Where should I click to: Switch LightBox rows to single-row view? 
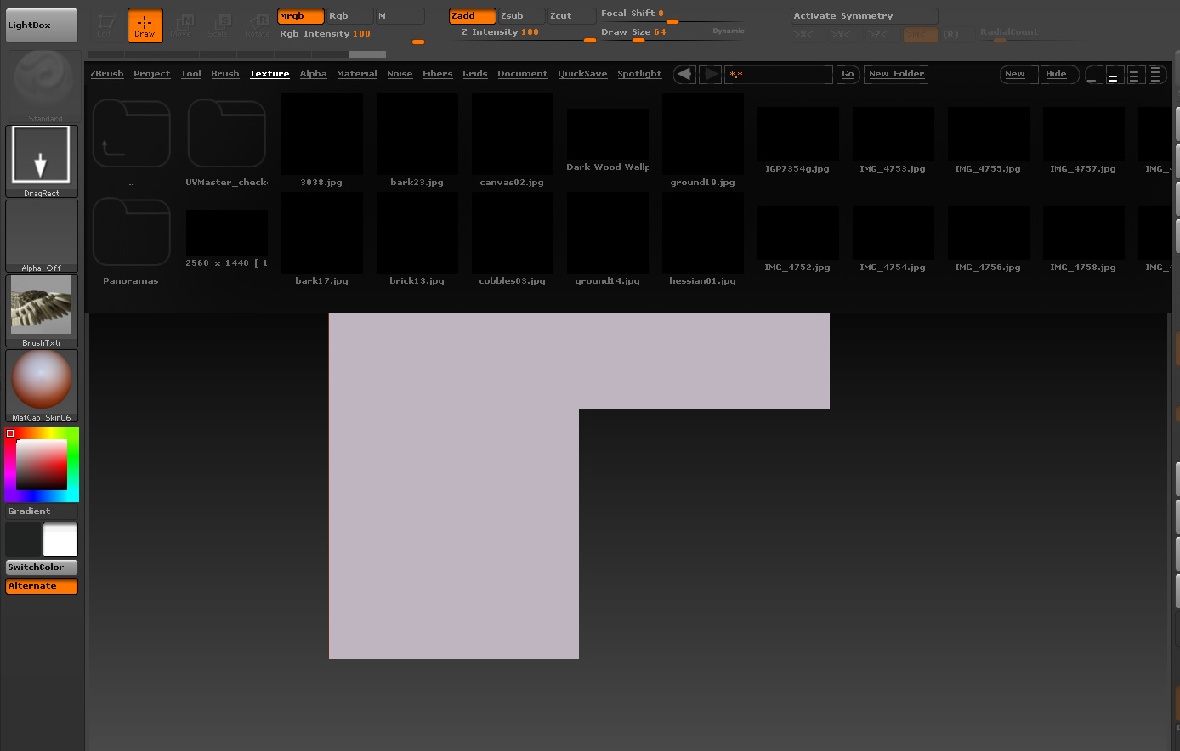1094,75
